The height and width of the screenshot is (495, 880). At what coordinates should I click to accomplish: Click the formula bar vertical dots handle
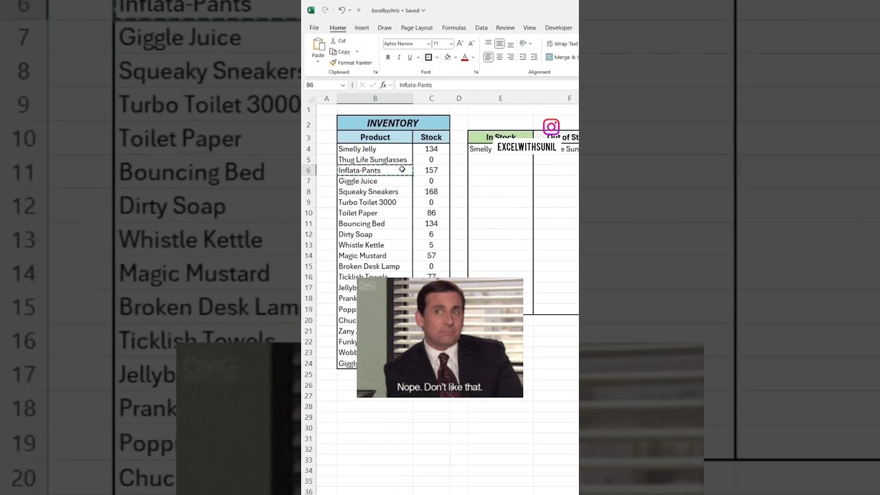(x=353, y=85)
